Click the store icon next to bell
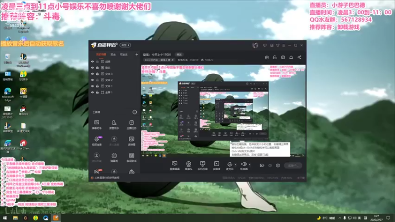This screenshot has height=222, width=395. tap(283, 57)
